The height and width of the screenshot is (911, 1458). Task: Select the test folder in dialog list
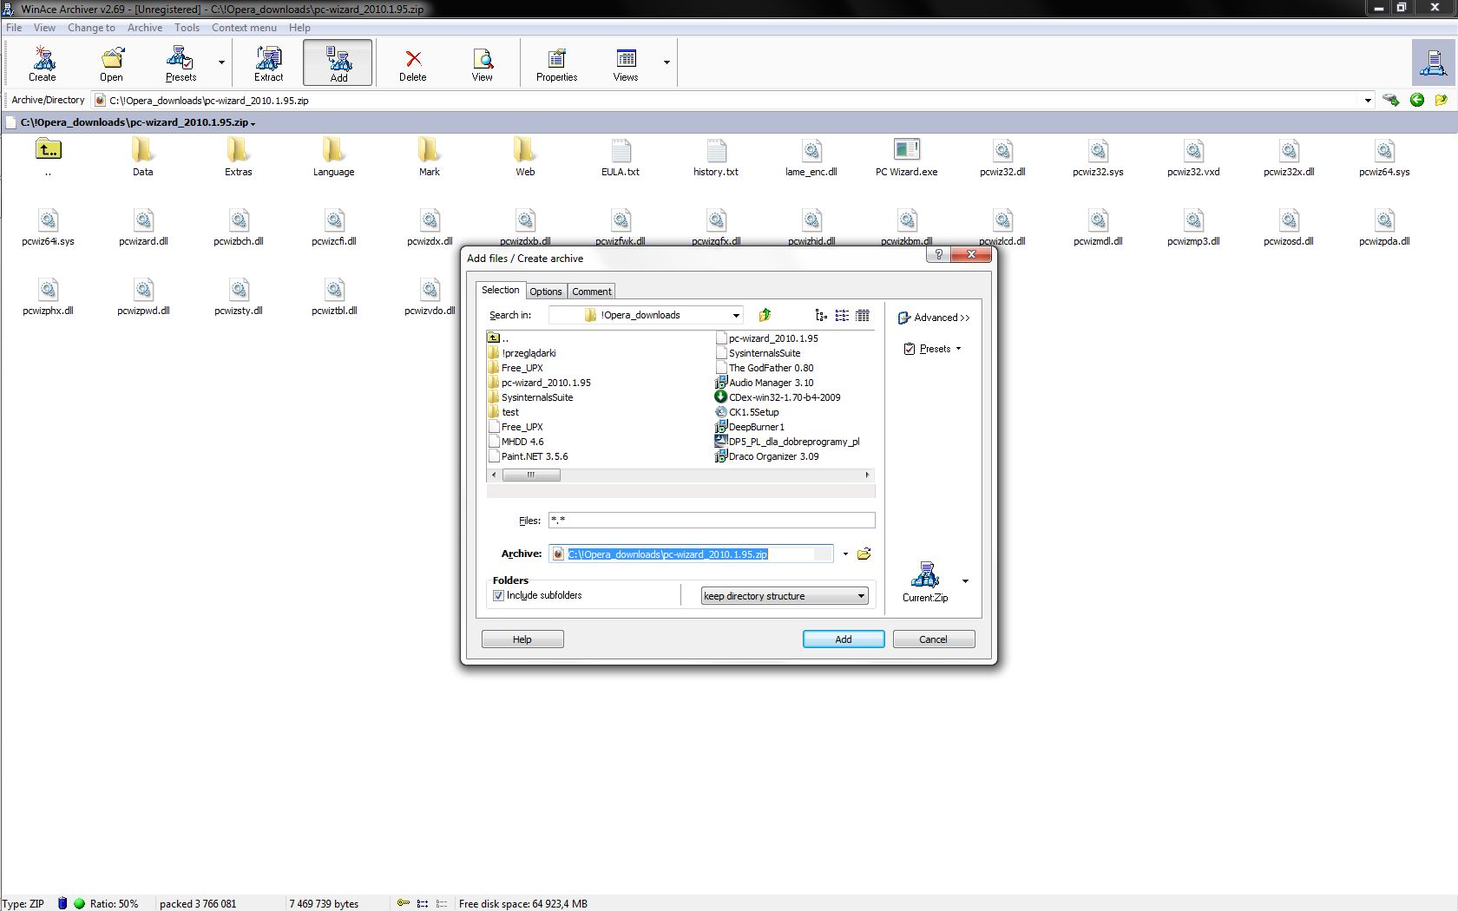[x=503, y=412]
